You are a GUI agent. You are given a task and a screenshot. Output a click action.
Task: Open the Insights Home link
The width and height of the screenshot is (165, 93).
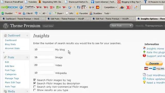[155, 49]
